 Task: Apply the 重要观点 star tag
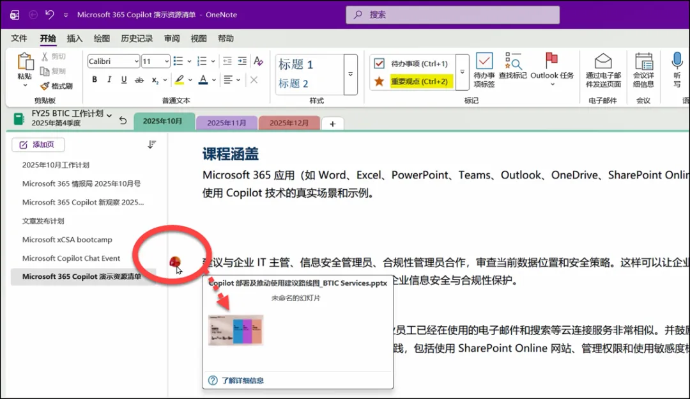[x=412, y=81]
